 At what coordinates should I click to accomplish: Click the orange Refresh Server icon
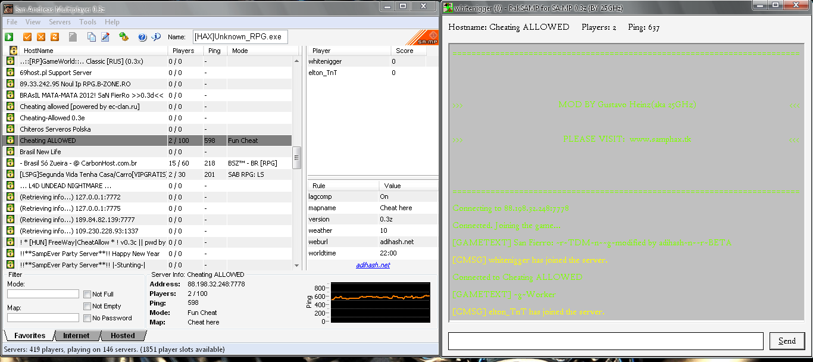coord(55,37)
